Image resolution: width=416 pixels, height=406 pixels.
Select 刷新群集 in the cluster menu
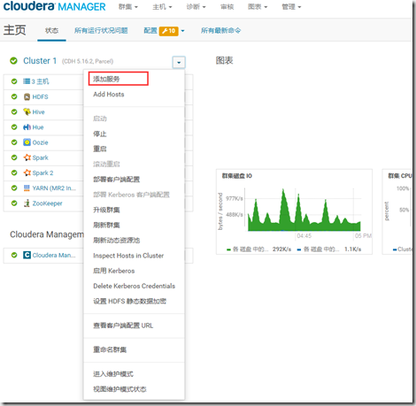[x=106, y=226]
